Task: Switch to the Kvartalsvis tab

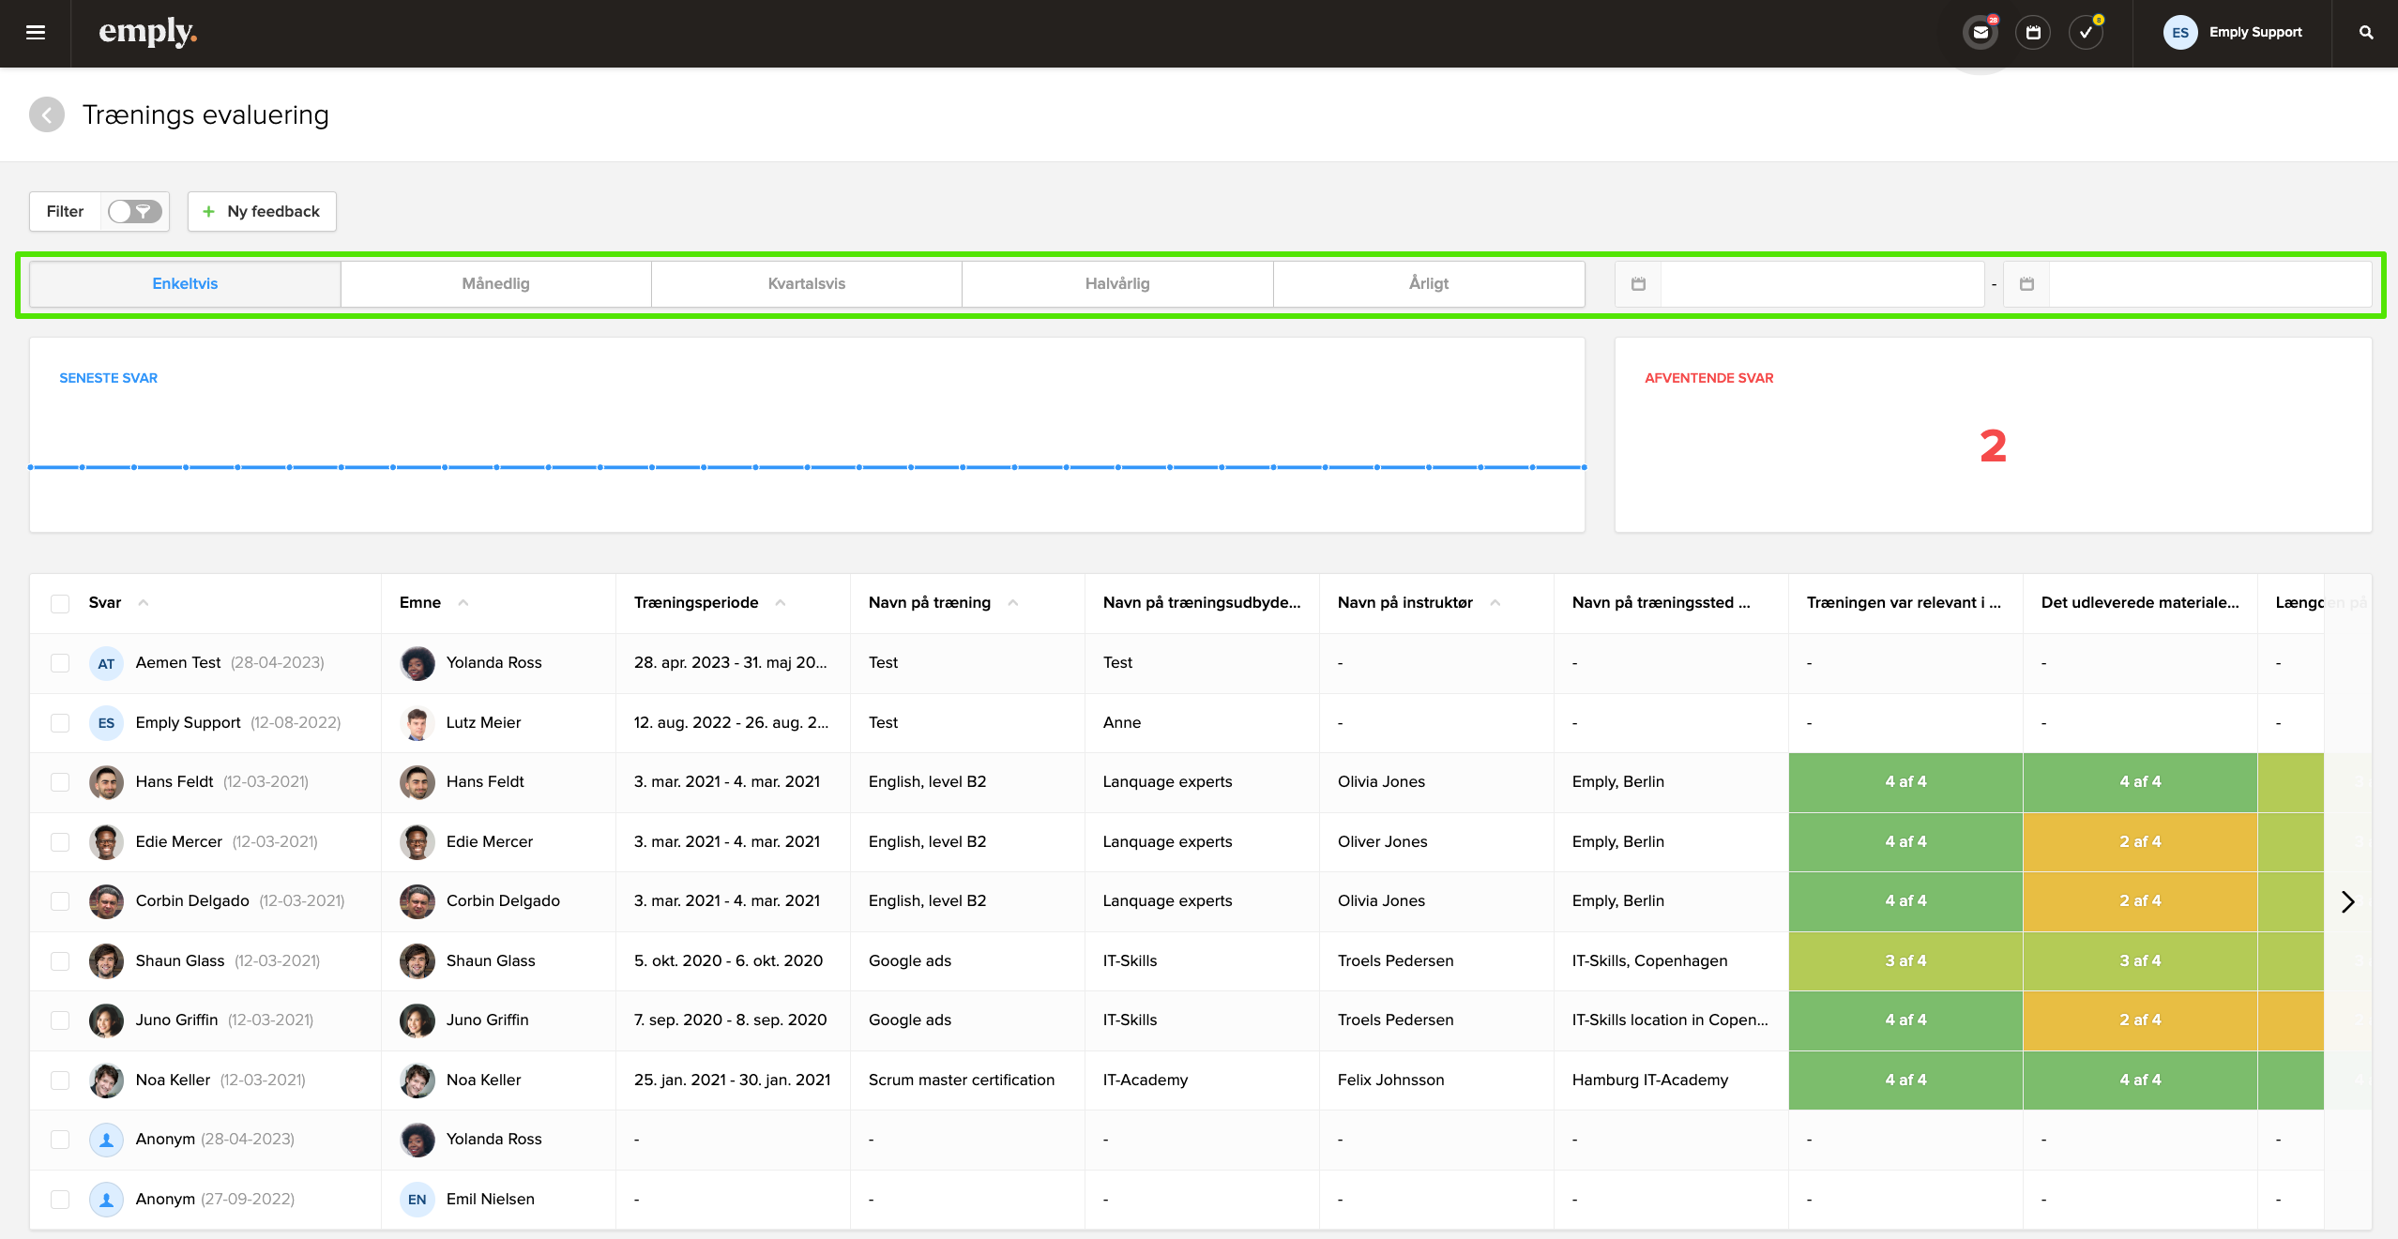Action: 806,284
